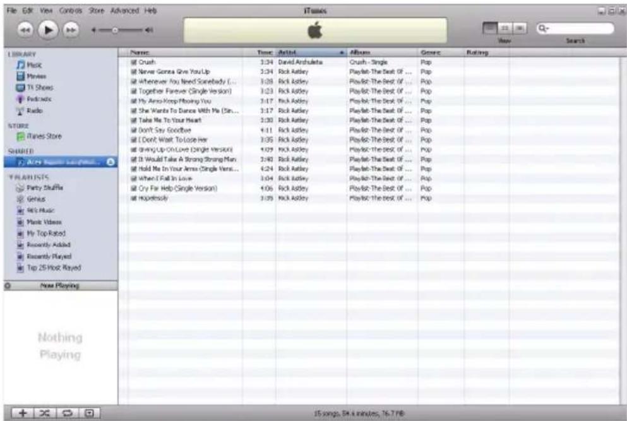627x421 pixels.
Task: Set volume to maximum speaker icon
Action: click(x=149, y=30)
